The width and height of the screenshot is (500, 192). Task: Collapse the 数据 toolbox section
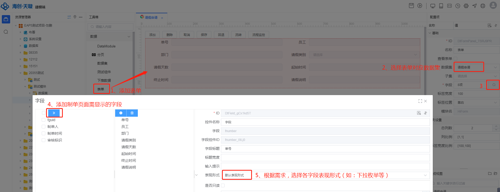(x=129, y=36)
